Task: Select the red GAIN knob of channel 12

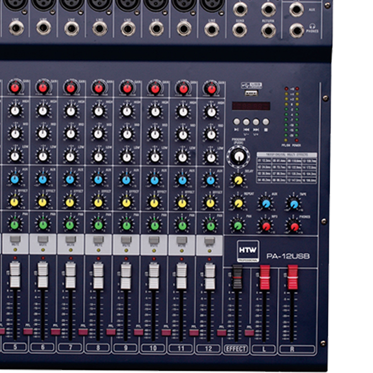Action: click(x=211, y=90)
